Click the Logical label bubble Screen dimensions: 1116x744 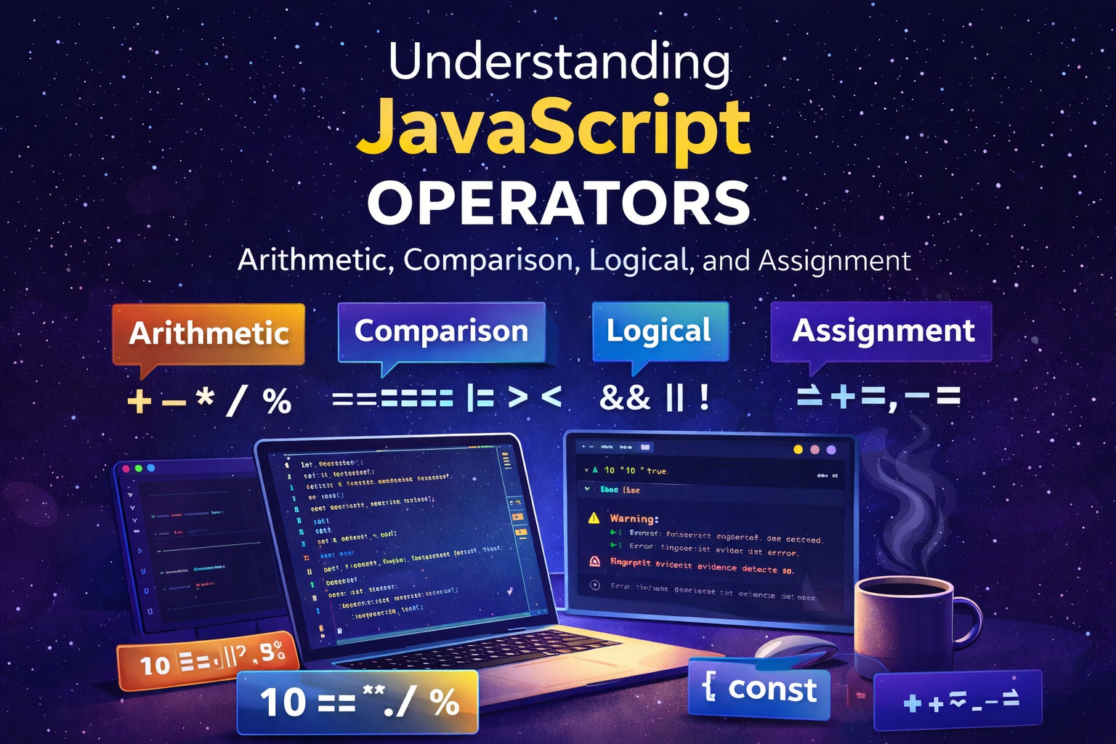tap(660, 331)
